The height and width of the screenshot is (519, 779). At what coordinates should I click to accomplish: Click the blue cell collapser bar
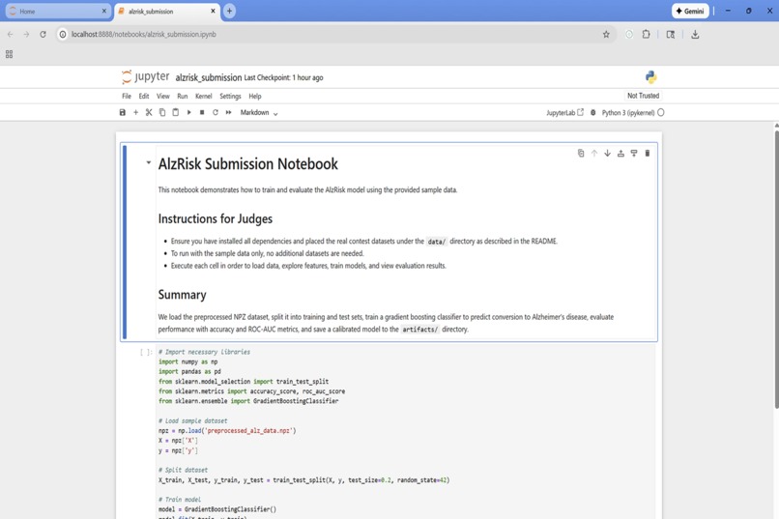pos(125,242)
